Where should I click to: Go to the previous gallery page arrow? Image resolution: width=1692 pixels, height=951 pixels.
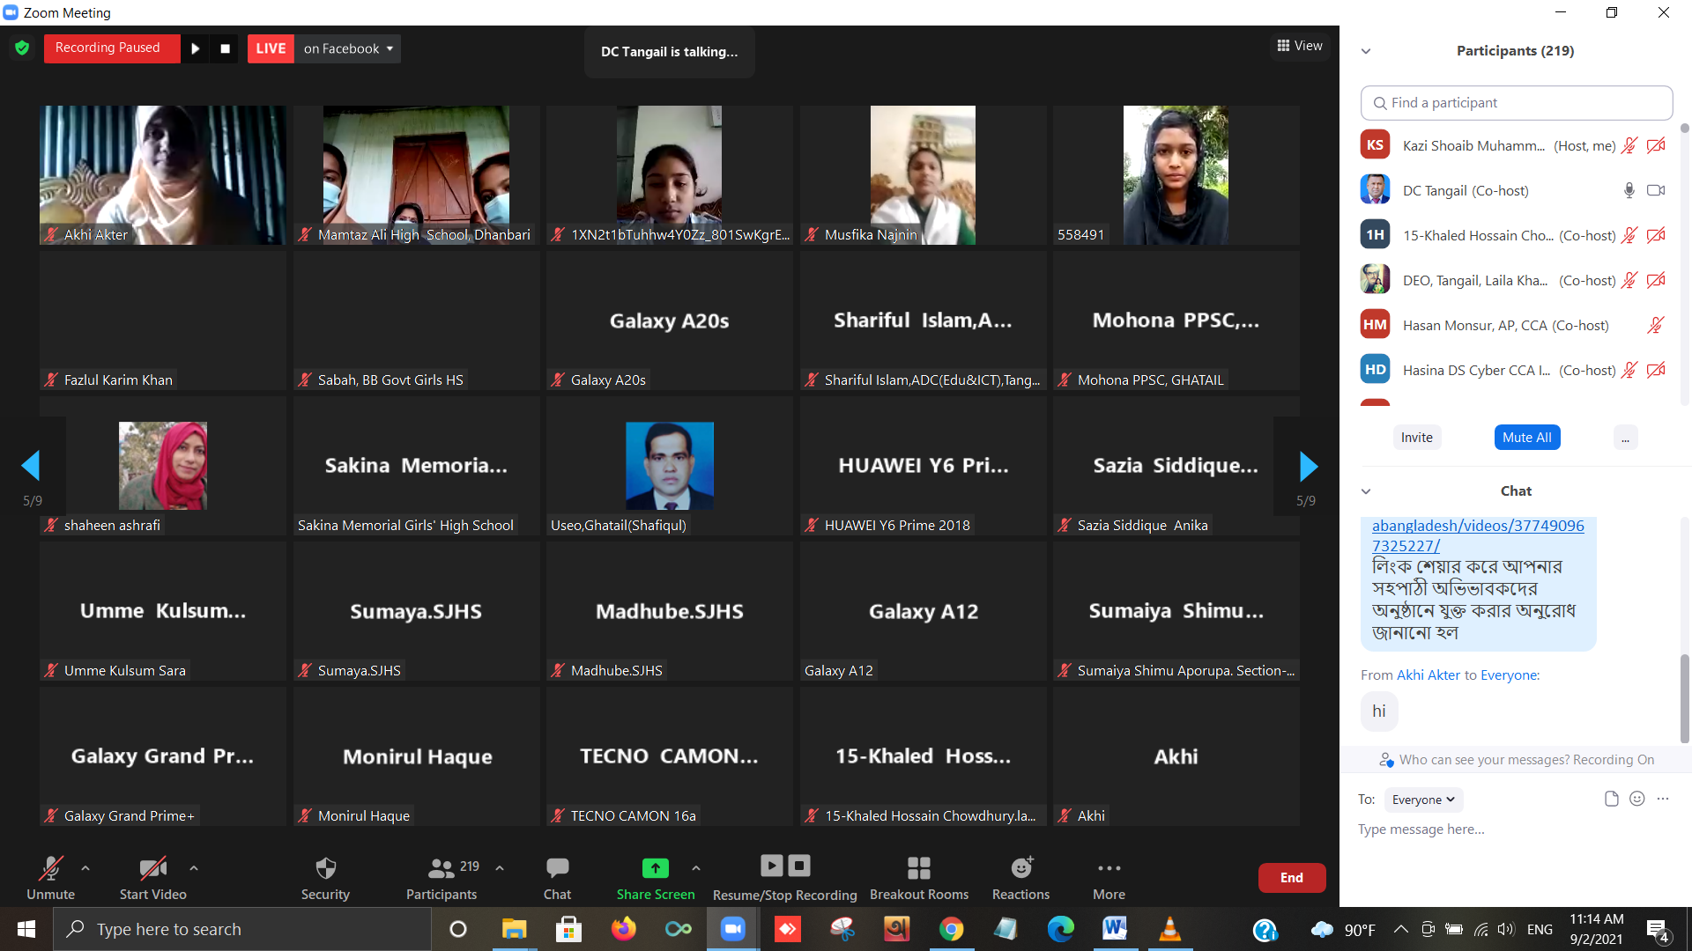(31, 465)
